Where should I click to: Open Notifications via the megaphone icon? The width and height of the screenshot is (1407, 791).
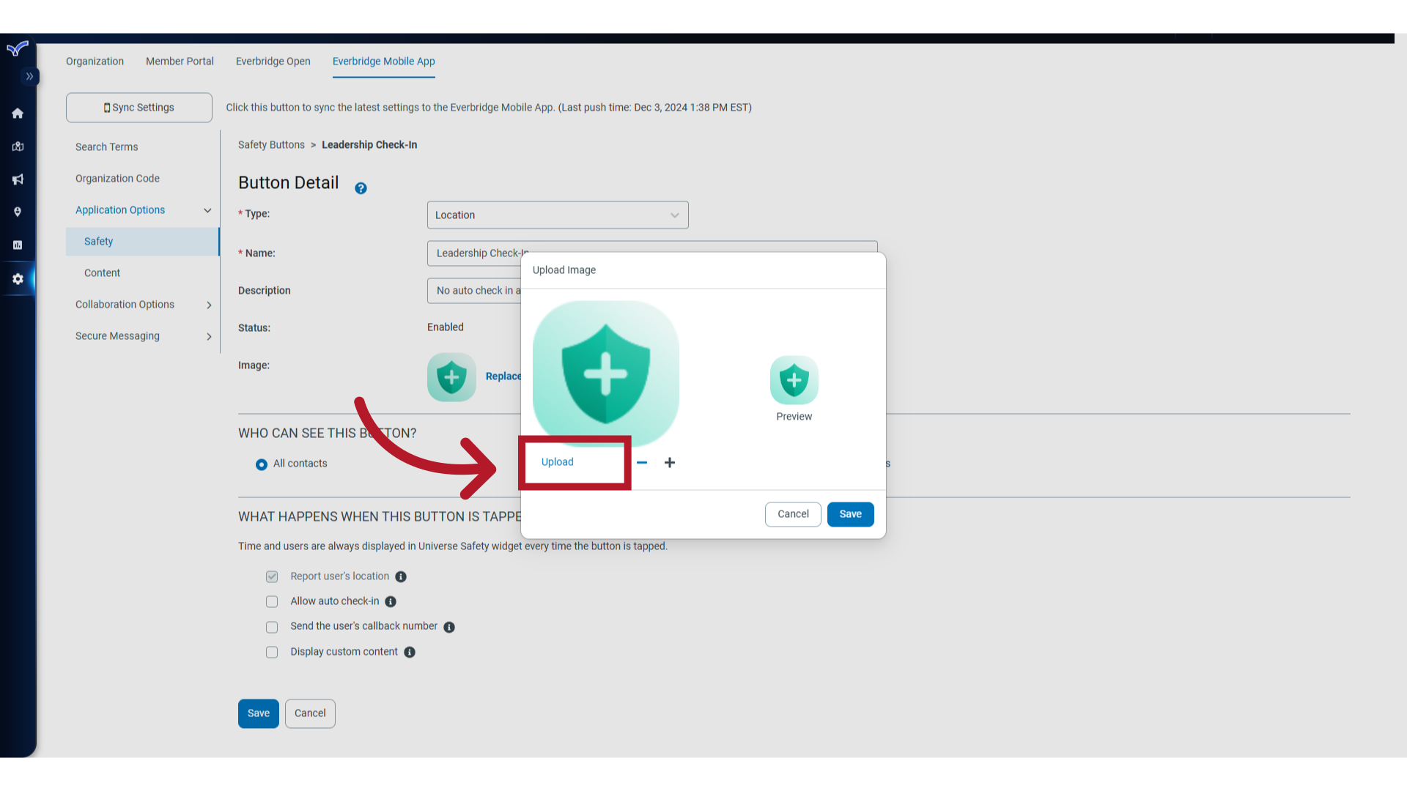(x=17, y=179)
